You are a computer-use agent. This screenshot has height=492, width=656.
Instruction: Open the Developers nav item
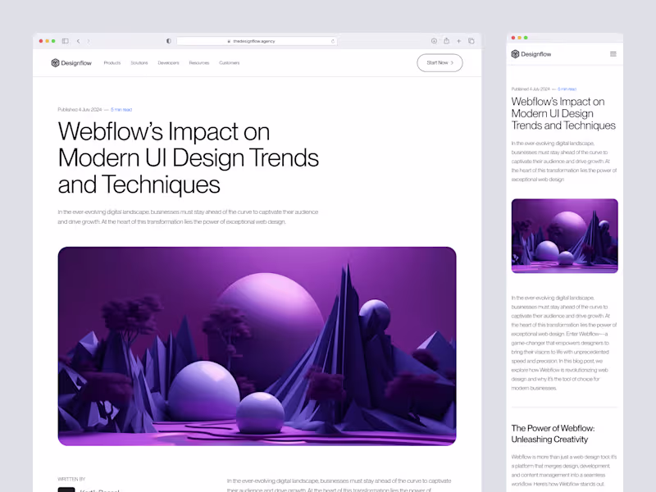(168, 63)
